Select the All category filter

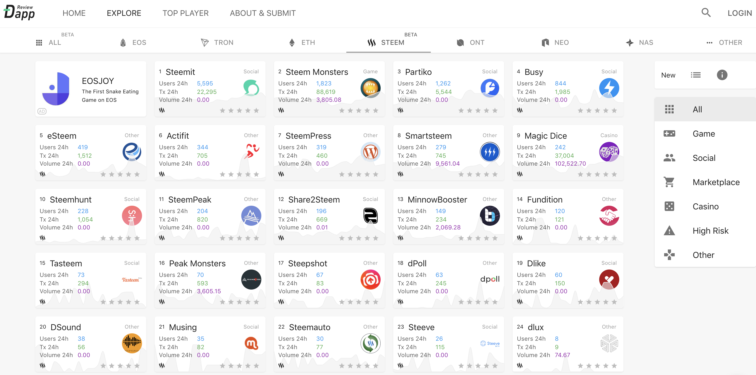705,109
